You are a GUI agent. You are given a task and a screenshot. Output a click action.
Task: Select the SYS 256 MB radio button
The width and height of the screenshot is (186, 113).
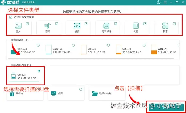[144, 45]
